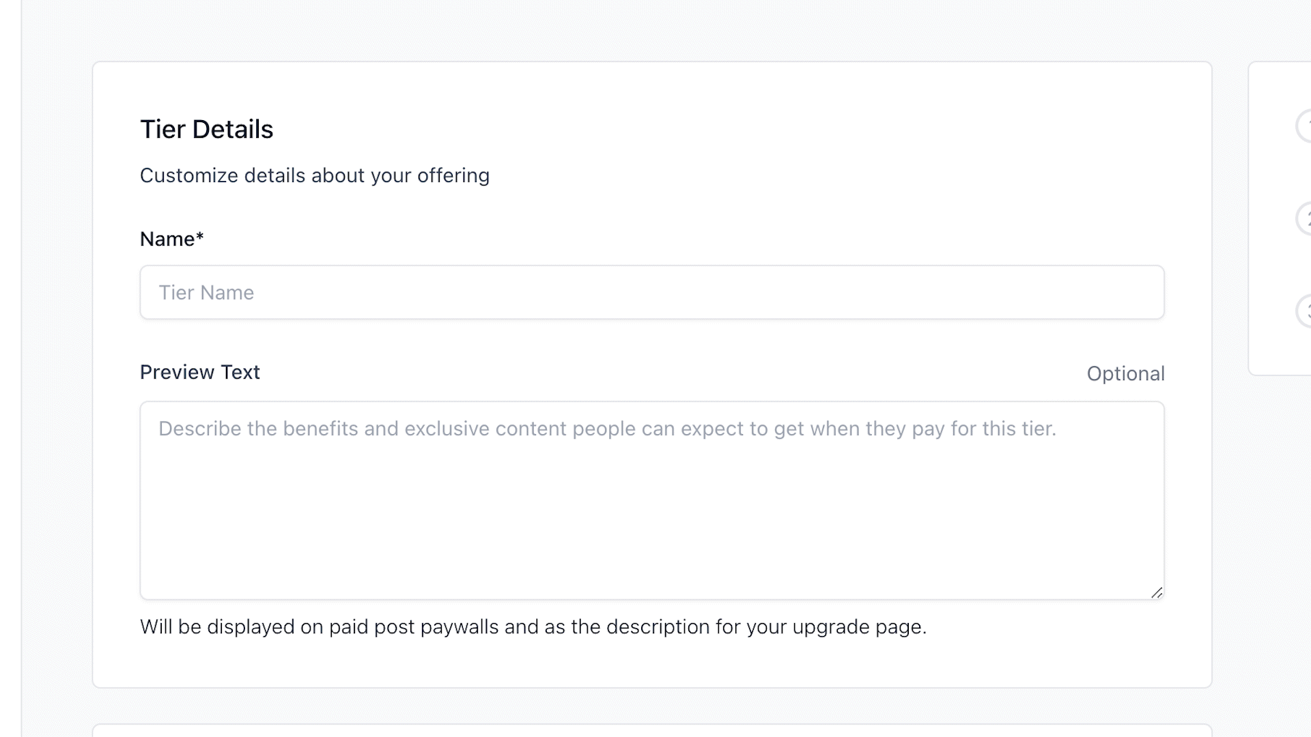Click the 'Tier Name' placeholder text

(x=206, y=293)
